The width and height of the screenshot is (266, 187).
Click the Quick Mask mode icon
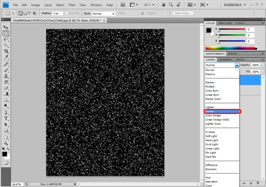click(x=6, y=163)
